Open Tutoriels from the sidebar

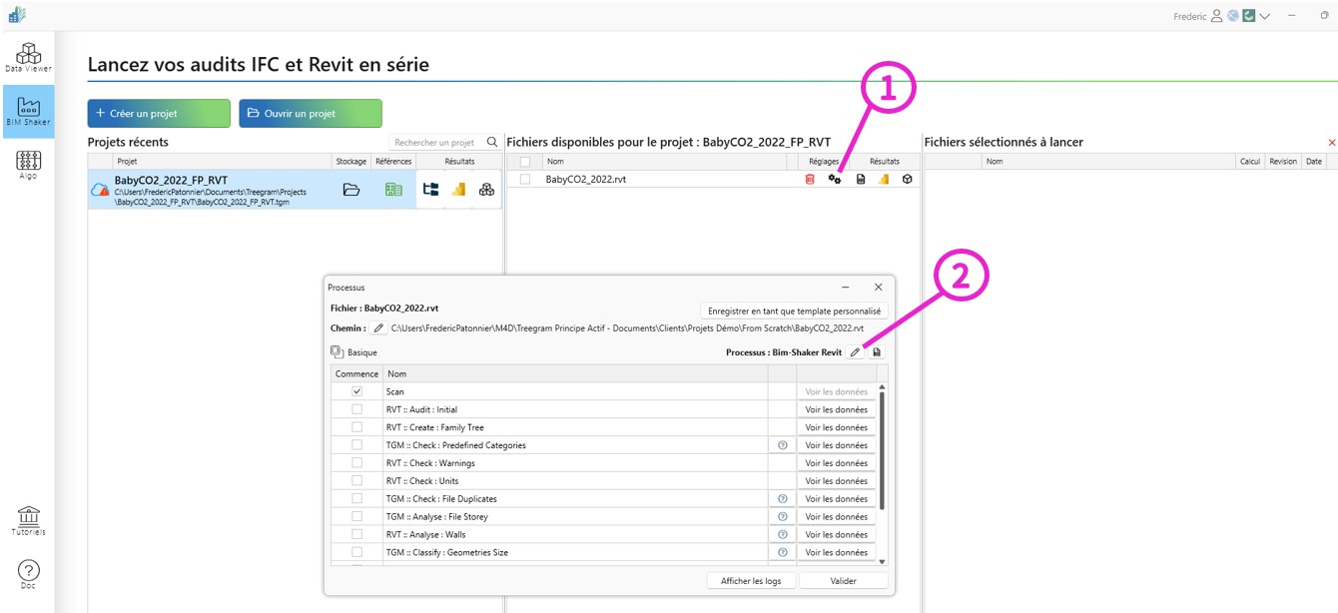28,520
